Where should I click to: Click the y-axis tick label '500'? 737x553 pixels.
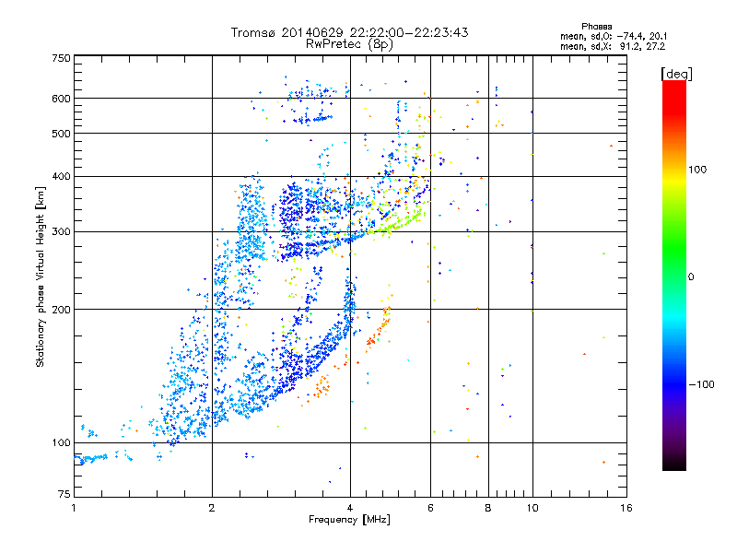(x=61, y=134)
